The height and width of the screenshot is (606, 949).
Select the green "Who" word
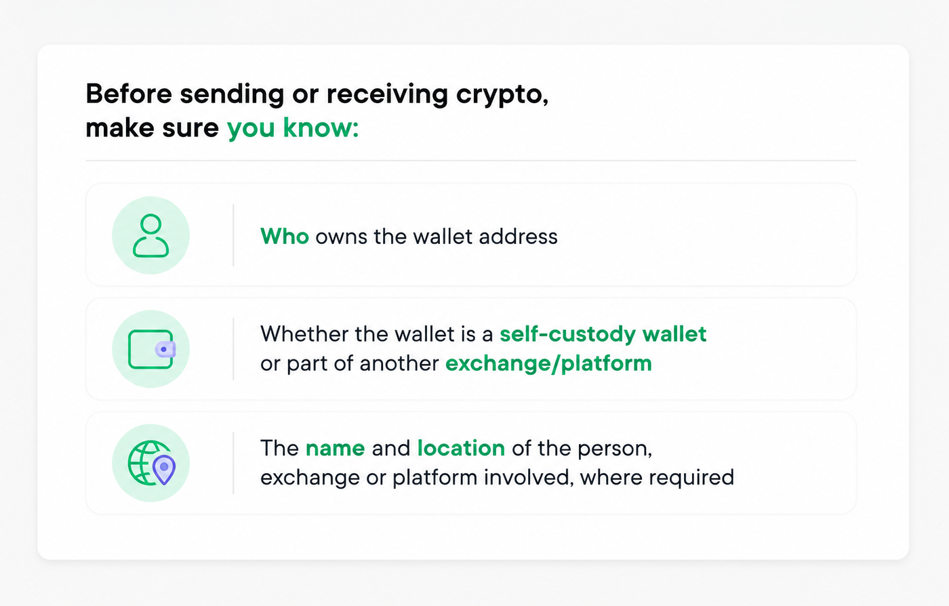285,236
